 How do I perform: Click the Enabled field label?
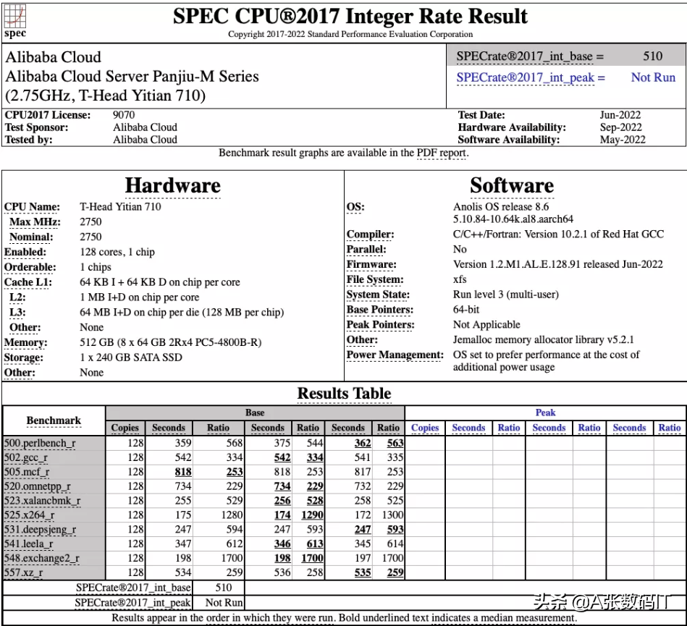(x=25, y=252)
